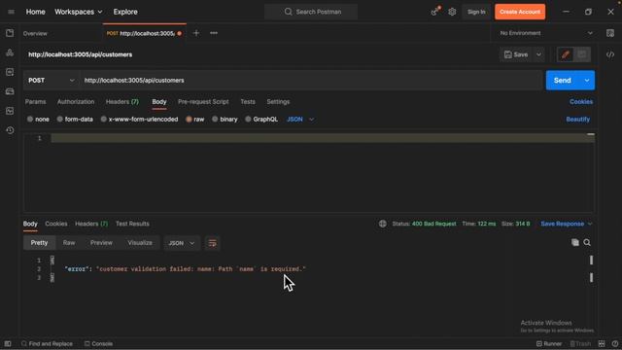
Task: Open the code snippet icon
Action: point(610,54)
